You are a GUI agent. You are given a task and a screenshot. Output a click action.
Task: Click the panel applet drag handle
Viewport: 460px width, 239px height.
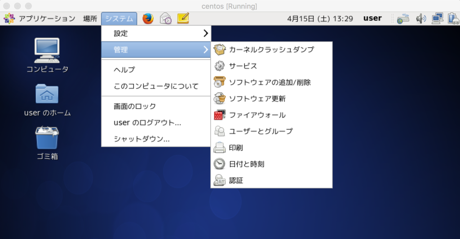(393, 19)
